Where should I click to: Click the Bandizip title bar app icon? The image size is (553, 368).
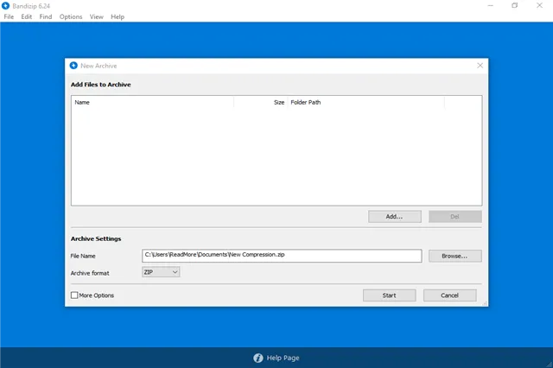click(x=6, y=6)
